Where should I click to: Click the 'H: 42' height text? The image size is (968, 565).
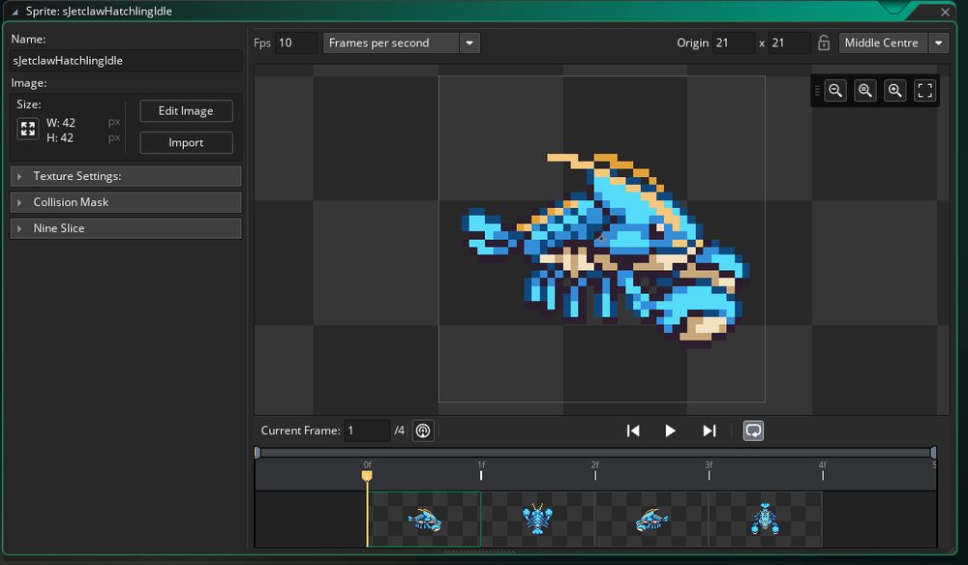(x=60, y=137)
